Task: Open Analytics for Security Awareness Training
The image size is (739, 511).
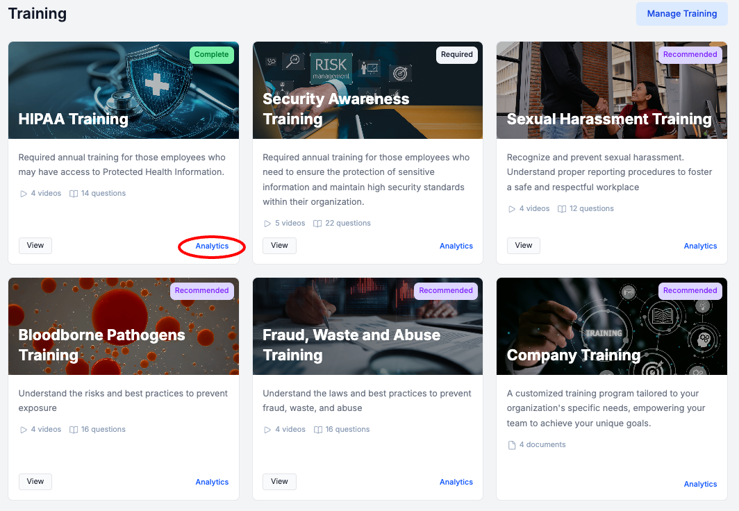Action: [x=456, y=246]
